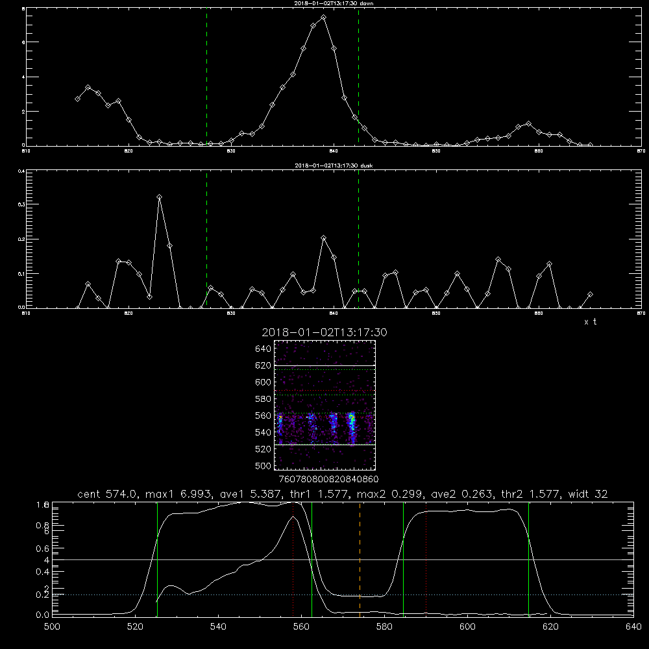The image size is (649, 649).
Task: Click the dusk plot title '2018-01-02T13:17:30 dusk'
Action: [334, 165]
